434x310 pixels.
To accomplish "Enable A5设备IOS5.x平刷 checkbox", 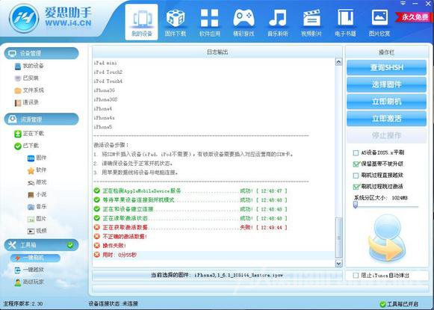I will (x=356, y=153).
